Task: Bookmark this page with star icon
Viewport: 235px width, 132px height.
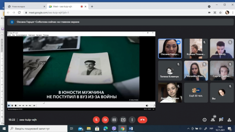Action: click(x=220, y=12)
